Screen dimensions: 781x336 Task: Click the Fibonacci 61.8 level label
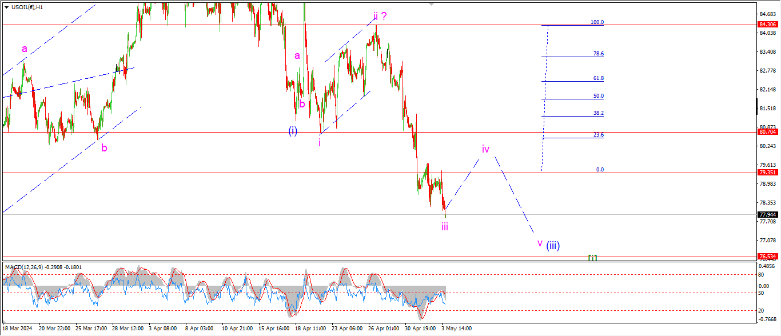pyautogui.click(x=599, y=78)
